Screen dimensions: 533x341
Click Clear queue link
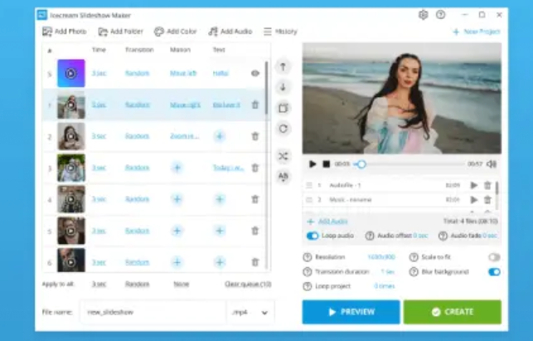248,284
